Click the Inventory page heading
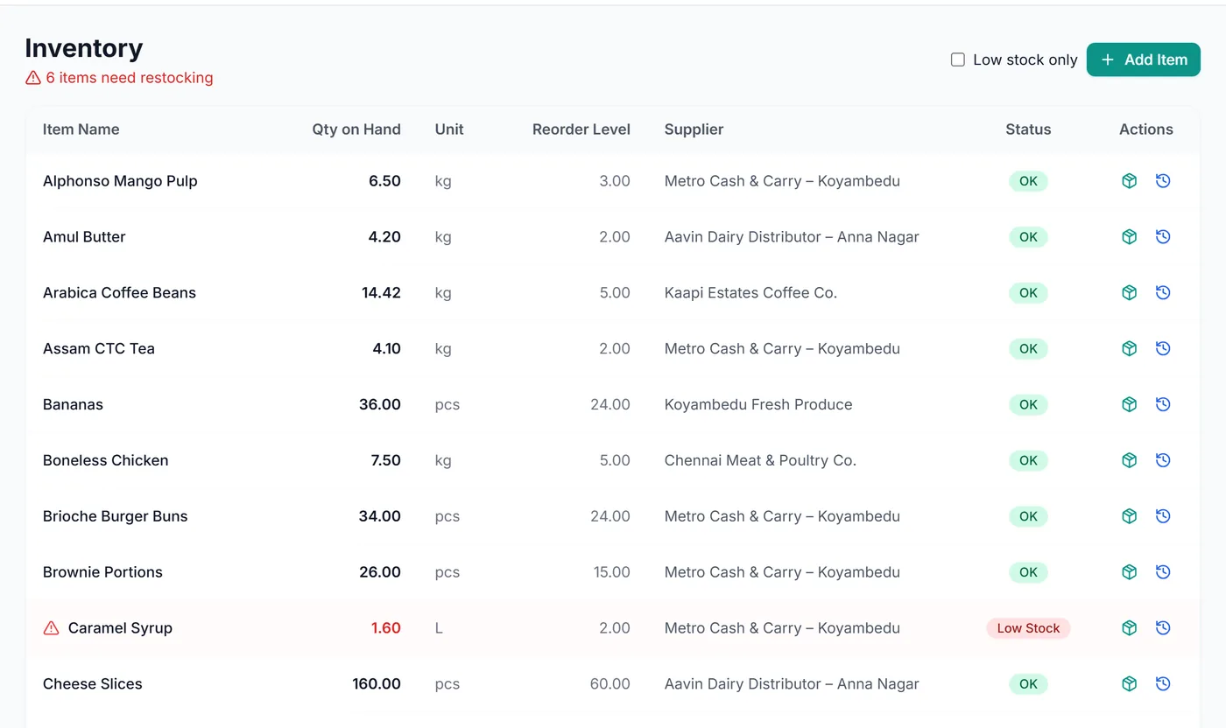The image size is (1226, 728). [x=84, y=48]
